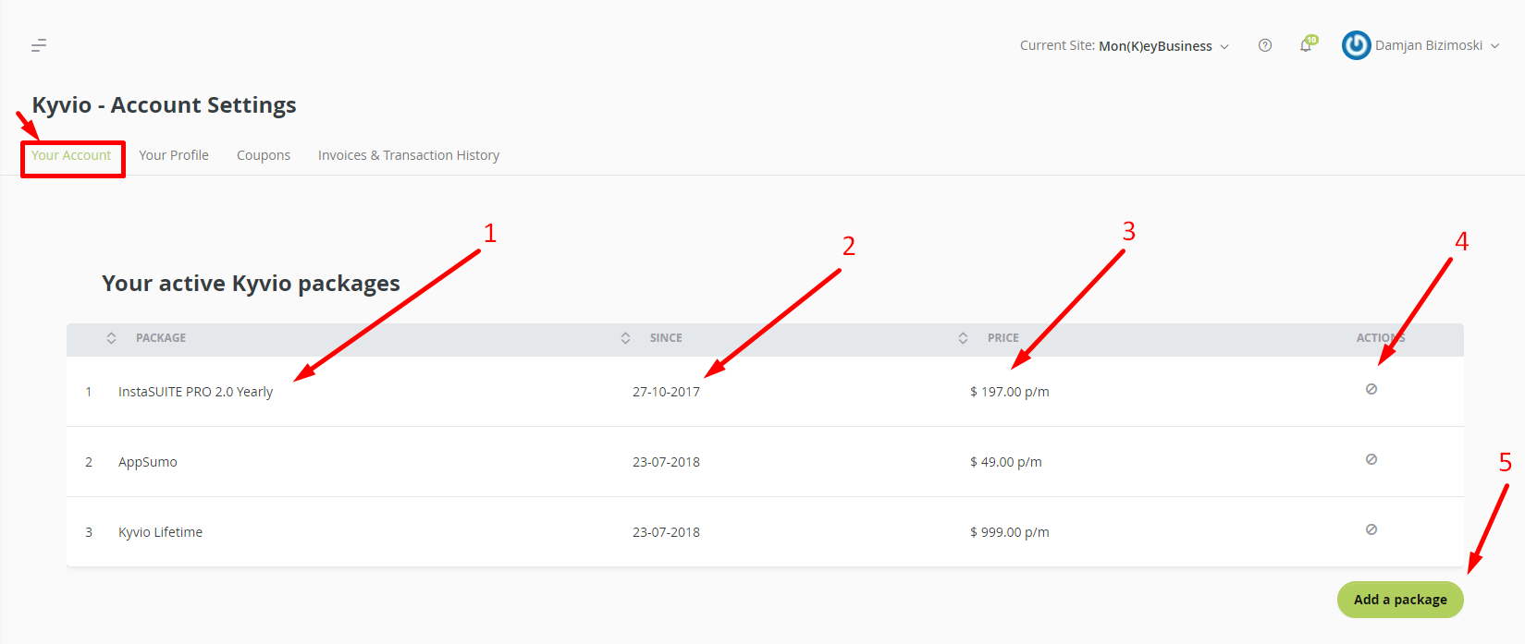Sort table by Since column arrows
Image resolution: width=1525 pixels, height=644 pixels.
(625, 338)
